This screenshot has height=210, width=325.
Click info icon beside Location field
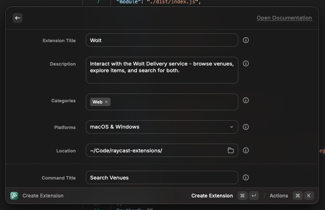click(x=246, y=150)
